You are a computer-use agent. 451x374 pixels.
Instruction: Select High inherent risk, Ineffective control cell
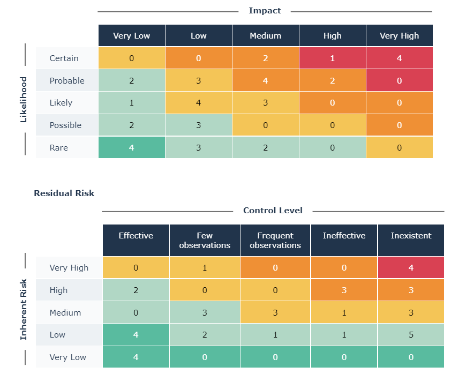click(344, 290)
